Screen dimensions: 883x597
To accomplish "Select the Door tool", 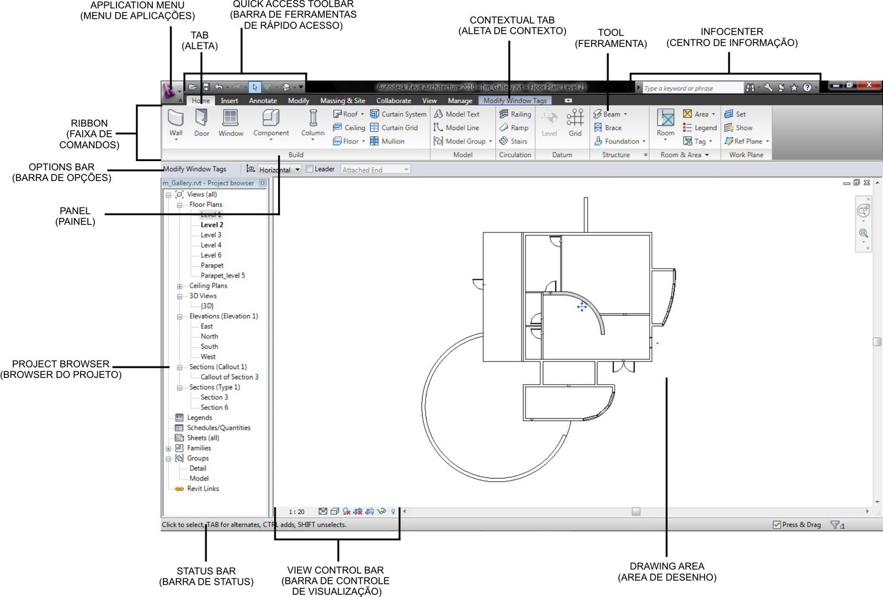I will click(201, 123).
